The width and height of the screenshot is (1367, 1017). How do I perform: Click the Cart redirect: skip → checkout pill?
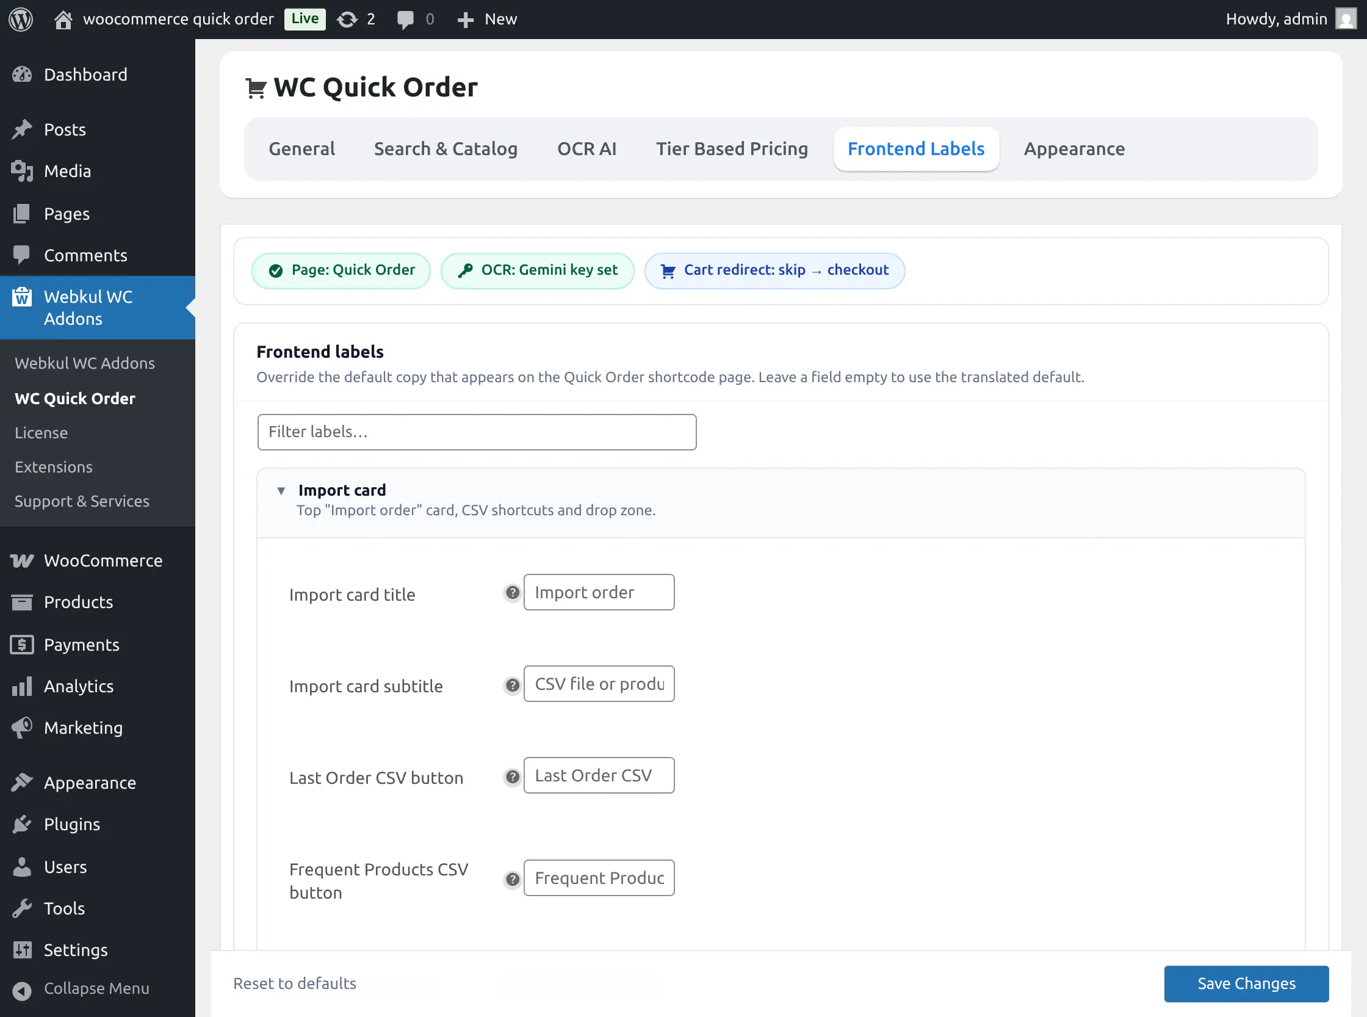tap(774, 271)
